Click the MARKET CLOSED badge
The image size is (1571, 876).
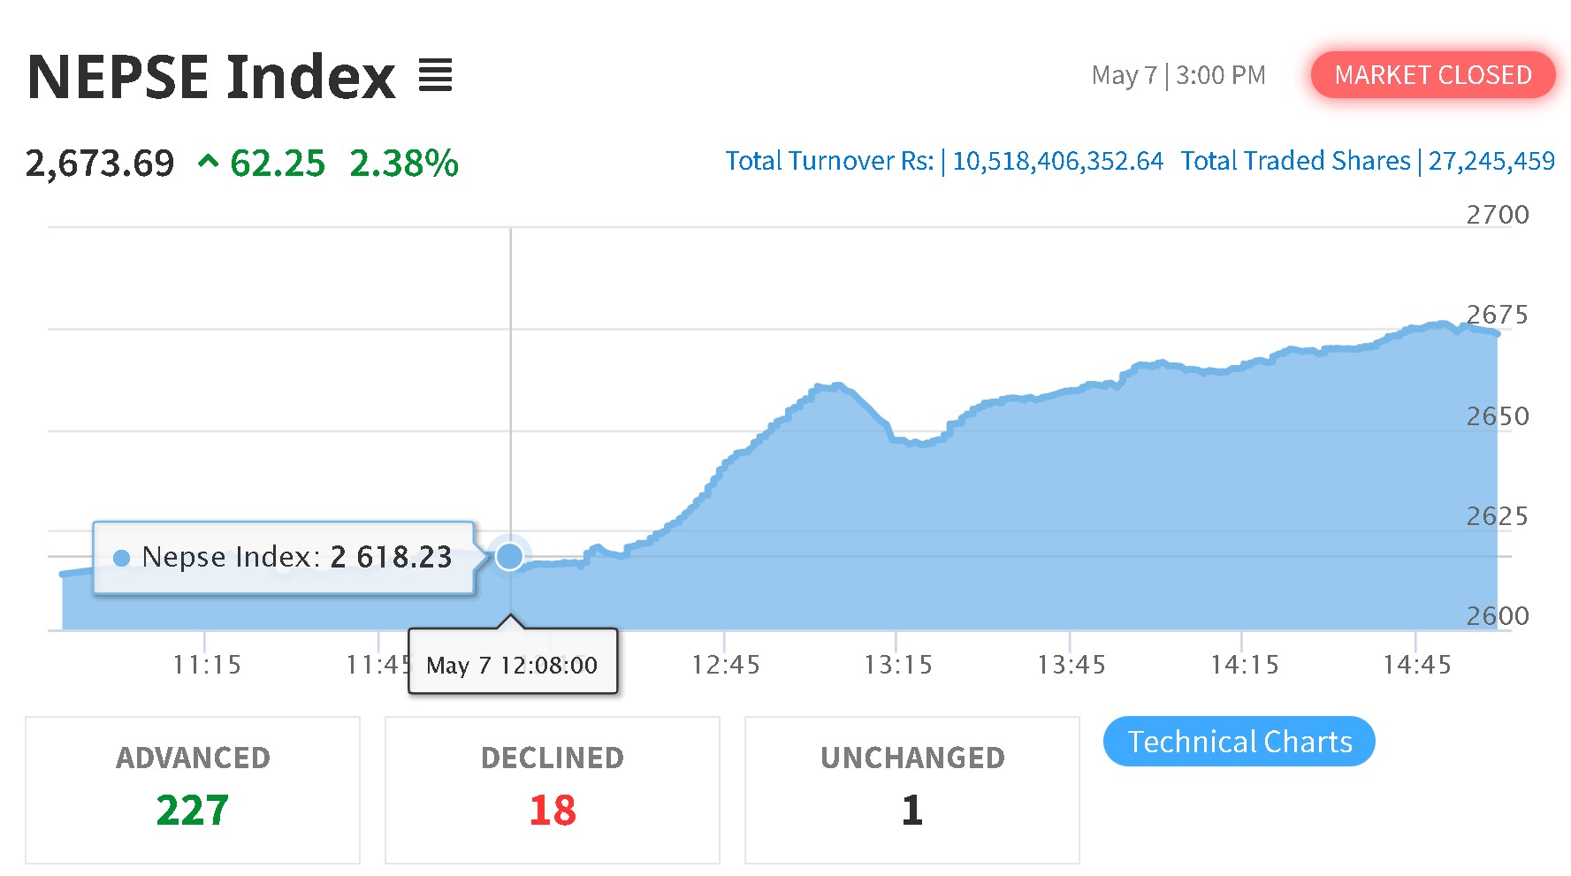tap(1432, 75)
